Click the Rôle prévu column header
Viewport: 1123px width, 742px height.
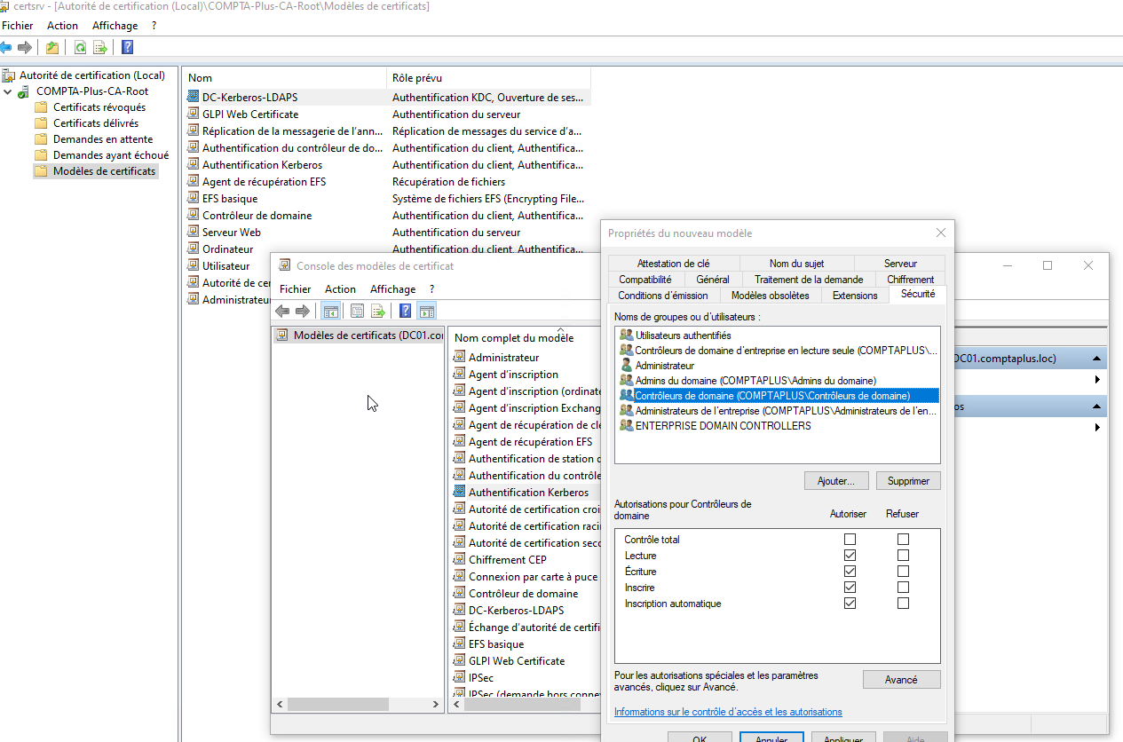click(488, 78)
